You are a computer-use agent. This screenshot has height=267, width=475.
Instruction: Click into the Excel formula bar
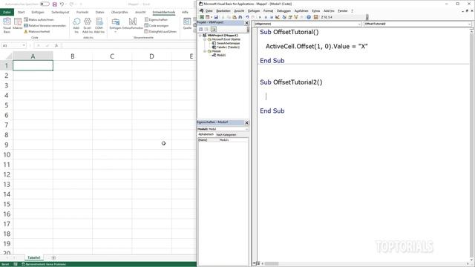click(128, 45)
